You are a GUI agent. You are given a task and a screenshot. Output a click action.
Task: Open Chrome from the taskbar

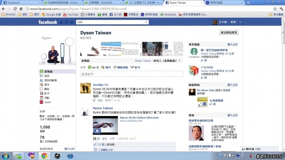click(44, 156)
